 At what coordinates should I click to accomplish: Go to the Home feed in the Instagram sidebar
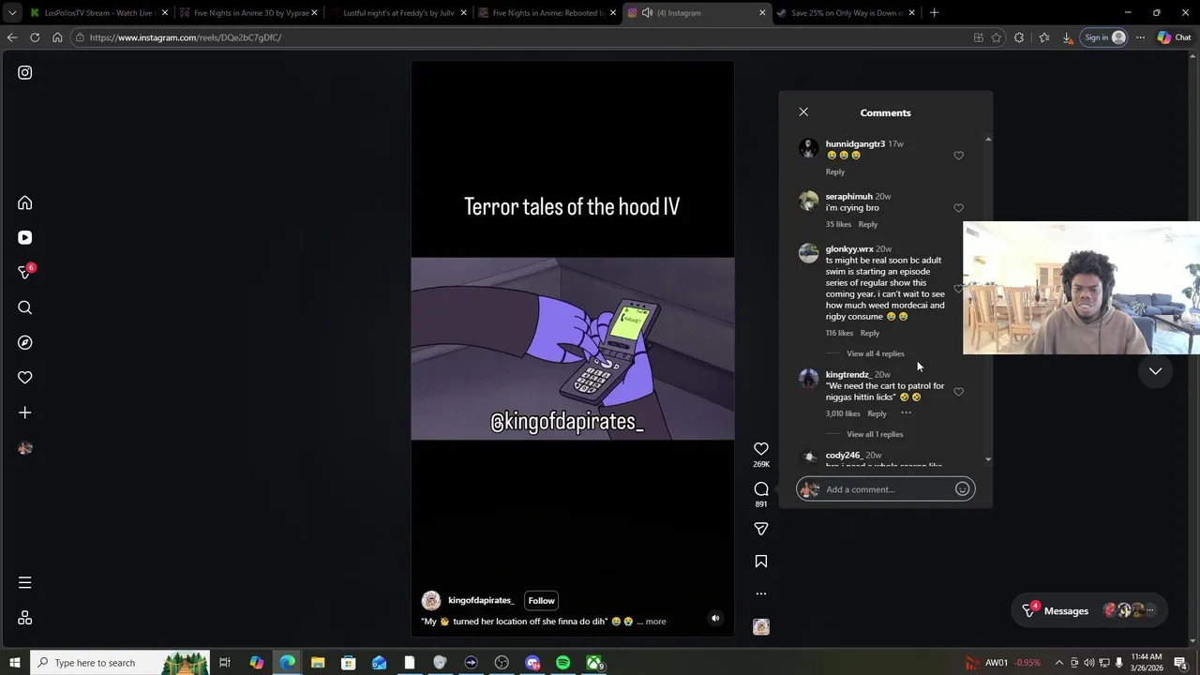pyautogui.click(x=25, y=202)
